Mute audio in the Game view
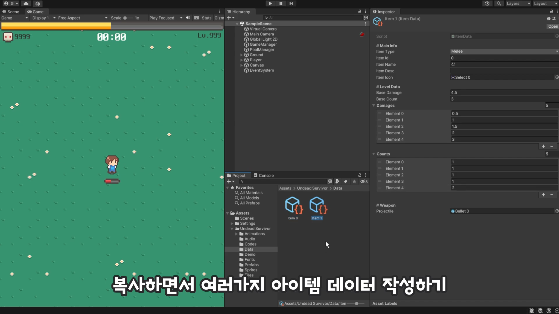 pyautogui.click(x=188, y=18)
